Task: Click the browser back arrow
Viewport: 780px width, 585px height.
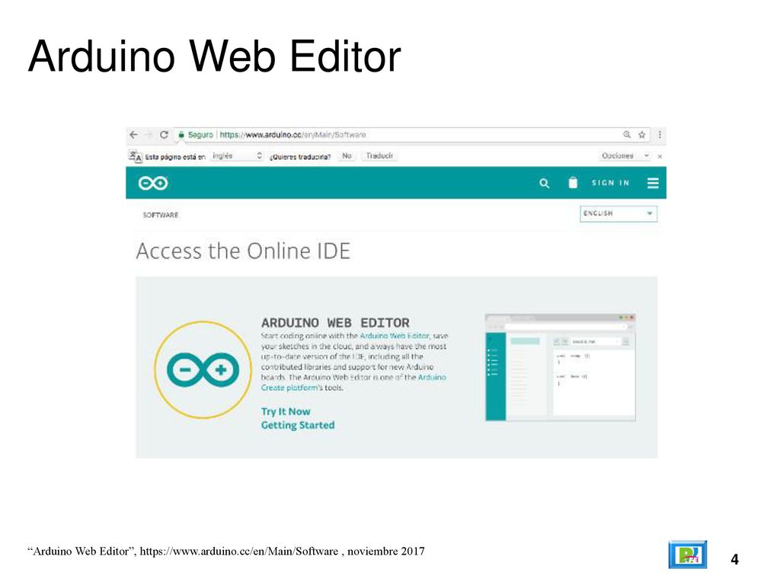Action: click(x=133, y=135)
